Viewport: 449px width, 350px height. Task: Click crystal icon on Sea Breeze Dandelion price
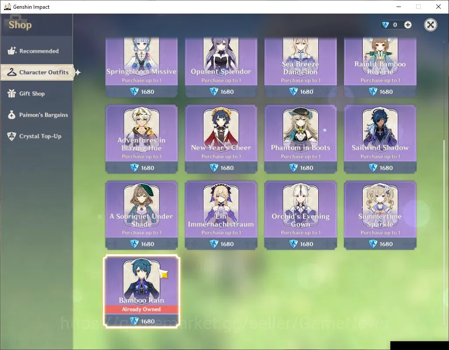tap(294, 91)
